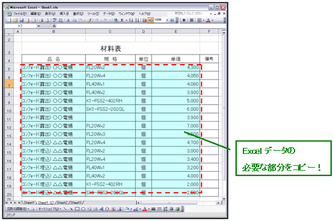Click the formula bar fx icon
Image resolution: width=333 pixels, height=221 pixels.
pyautogui.click(x=54, y=26)
